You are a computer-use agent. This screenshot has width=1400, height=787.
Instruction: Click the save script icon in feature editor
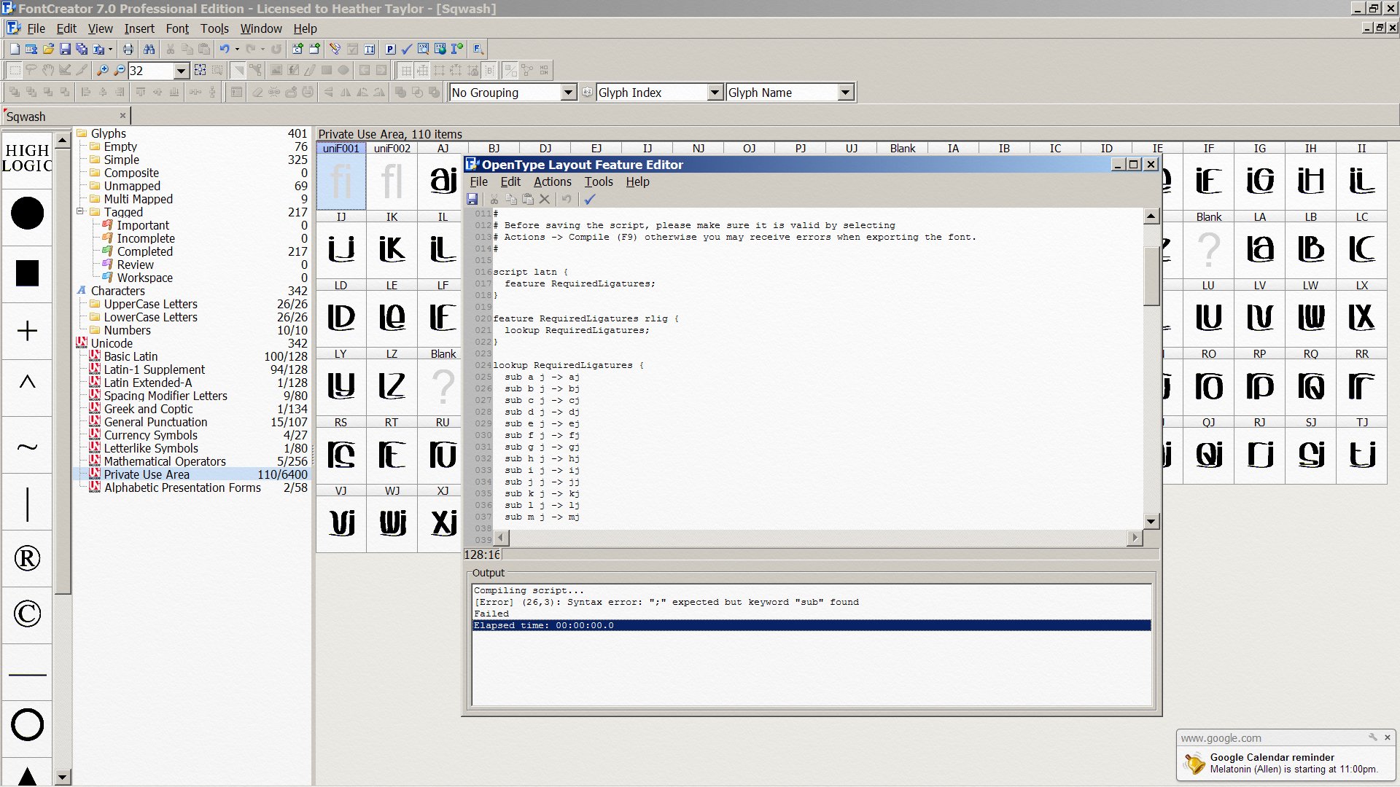point(472,199)
